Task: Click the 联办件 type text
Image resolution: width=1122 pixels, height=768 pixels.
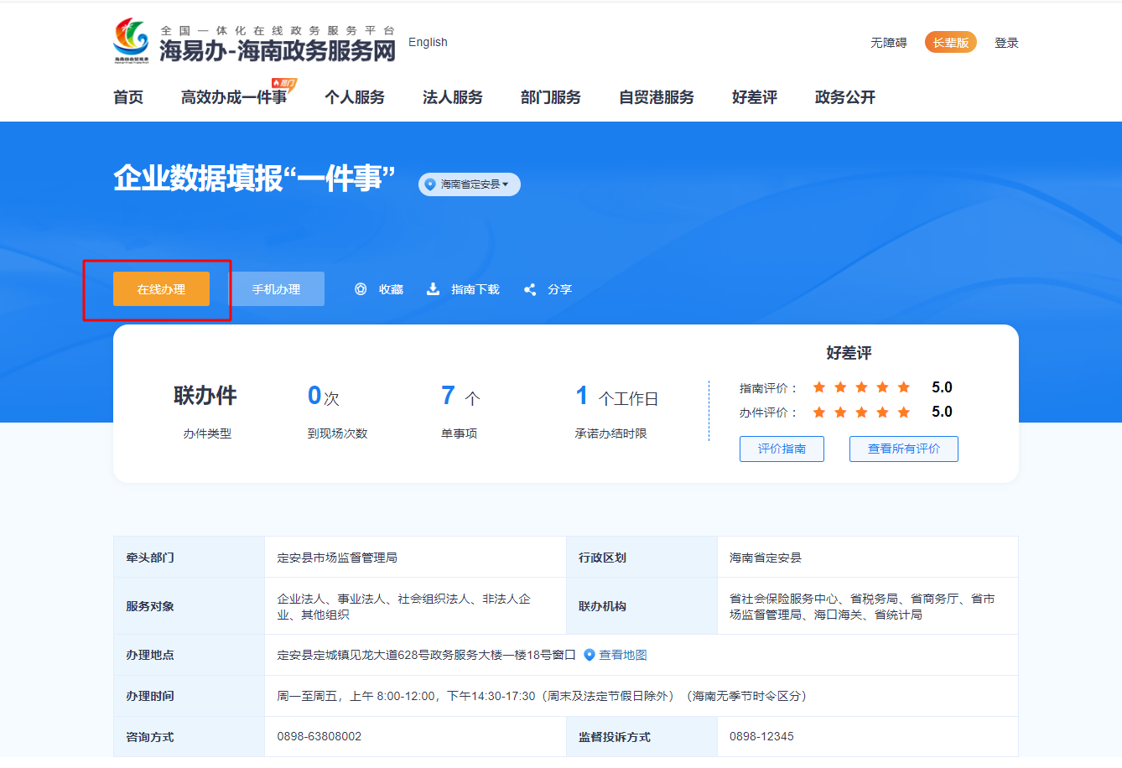Action: pyautogui.click(x=205, y=395)
